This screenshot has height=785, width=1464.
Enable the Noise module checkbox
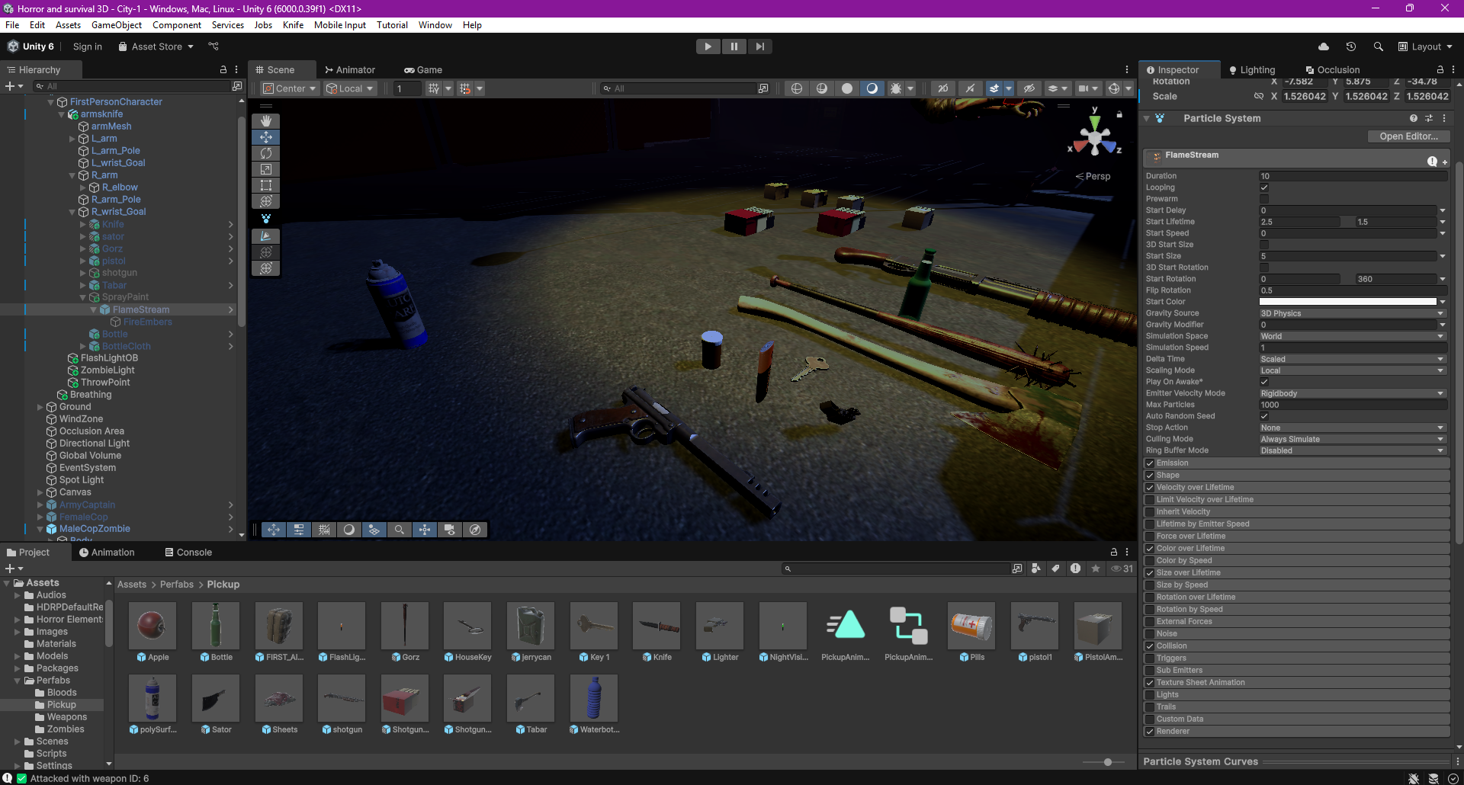[1150, 634]
